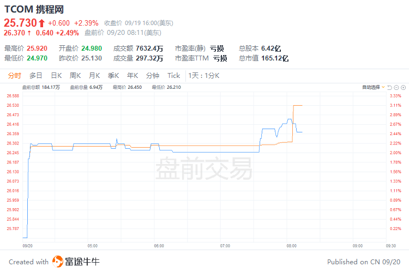Click the 盘前总量 6.94万 label
The height and width of the screenshot is (273, 409).
point(86,87)
